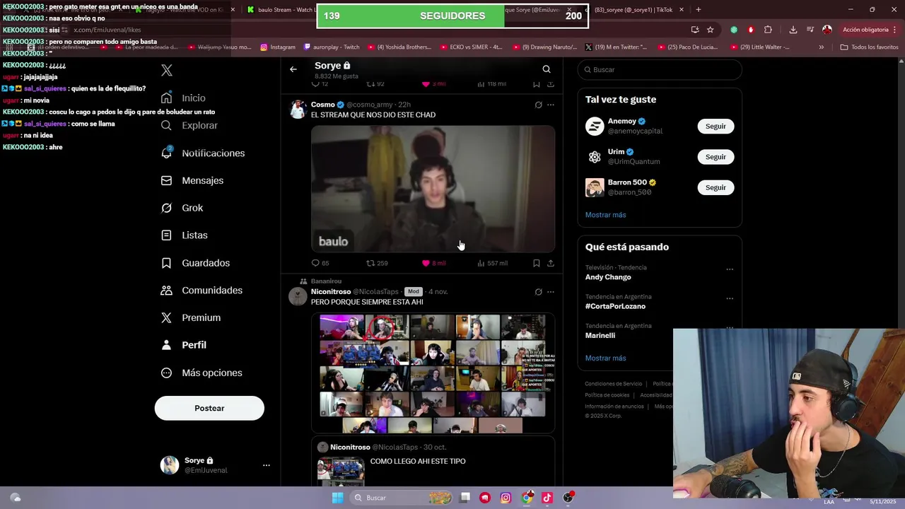Open browser extensions puzzle icon

point(768,30)
